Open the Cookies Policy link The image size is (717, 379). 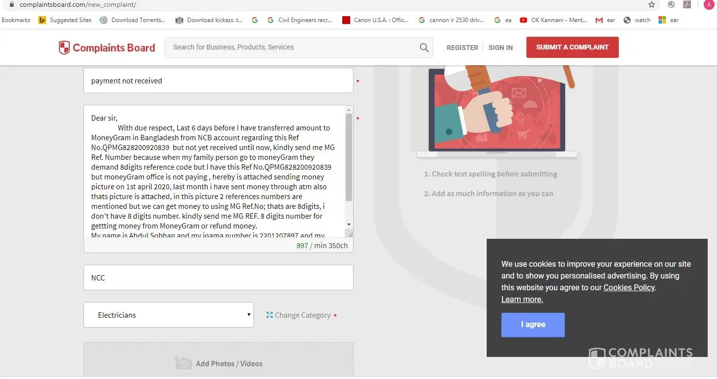pos(629,288)
